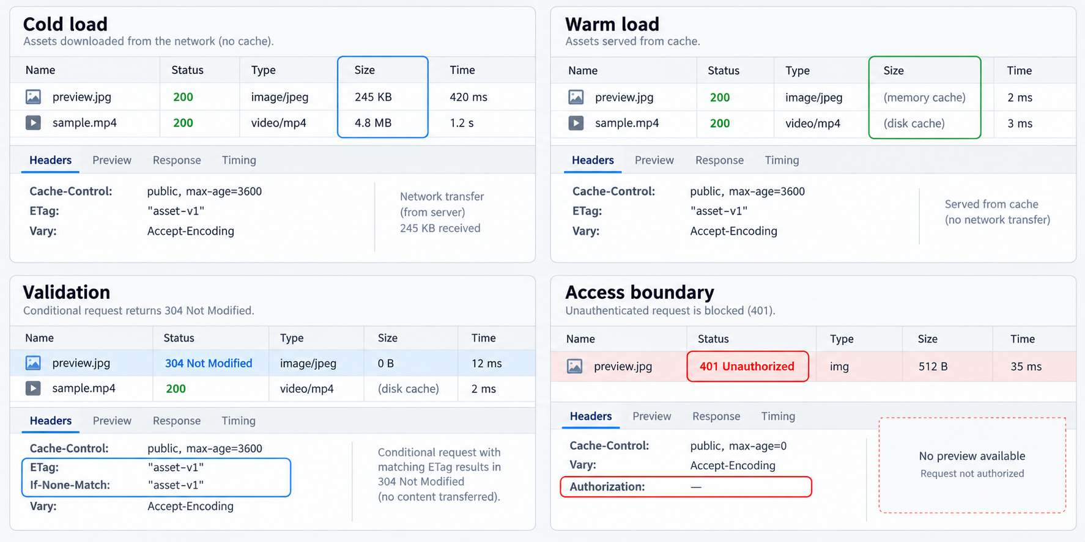Click the 12 ms time in Validation
This screenshot has width=1085, height=542.
pos(486,363)
